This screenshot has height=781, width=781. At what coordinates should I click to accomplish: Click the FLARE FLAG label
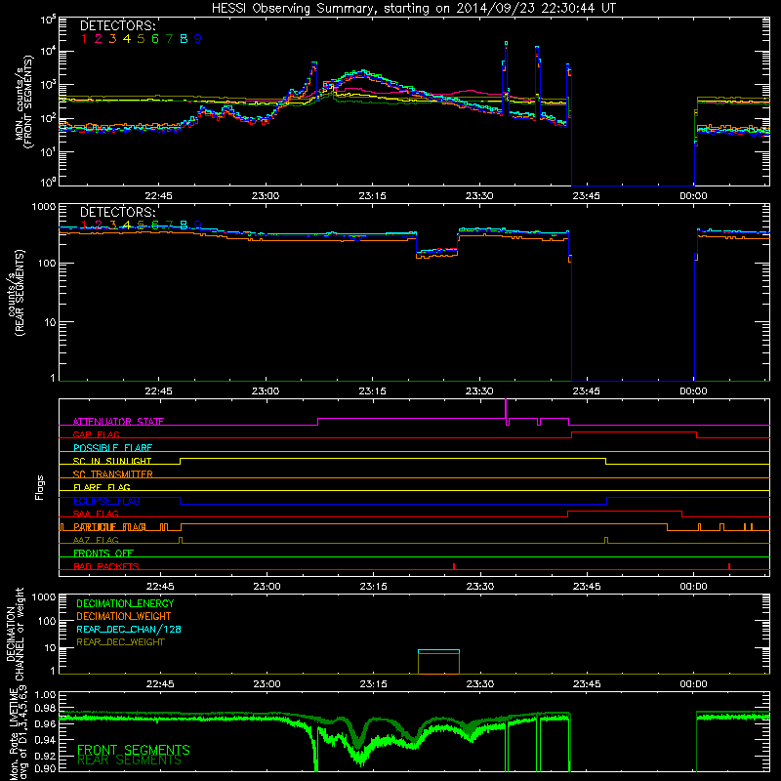click(x=102, y=487)
